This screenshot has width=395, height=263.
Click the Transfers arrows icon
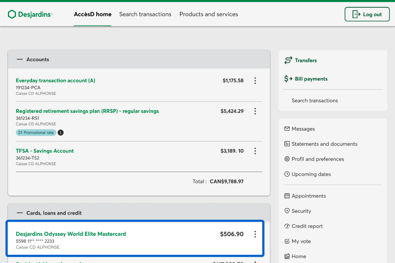pyautogui.click(x=288, y=60)
